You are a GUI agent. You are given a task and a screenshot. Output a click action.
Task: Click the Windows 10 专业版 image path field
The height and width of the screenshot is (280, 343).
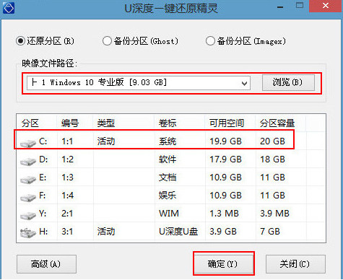point(139,83)
